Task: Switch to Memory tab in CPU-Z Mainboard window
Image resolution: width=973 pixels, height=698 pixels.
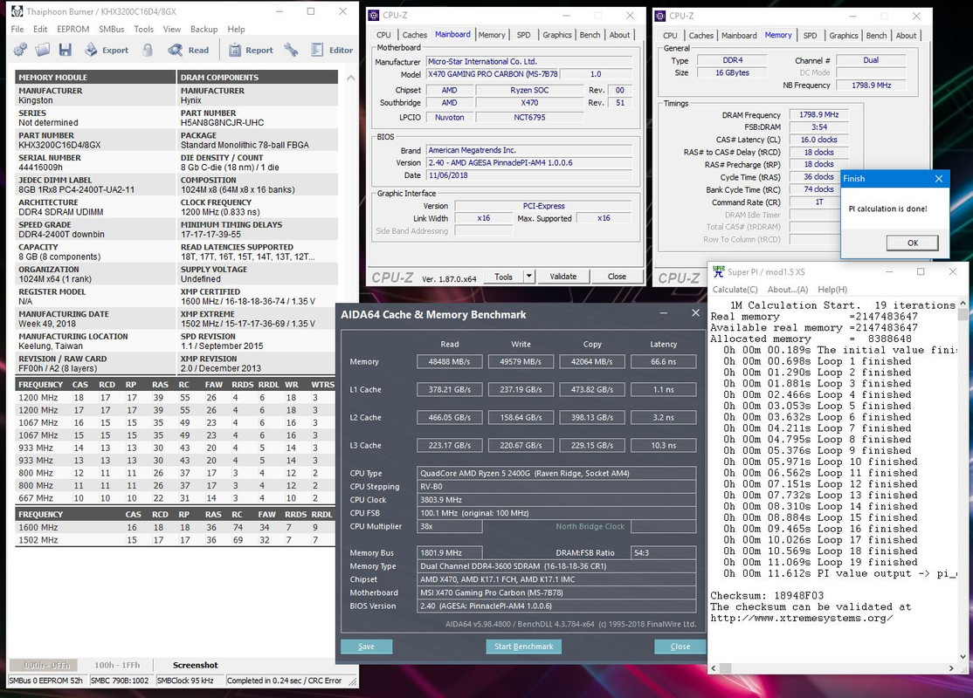Action: pos(492,35)
